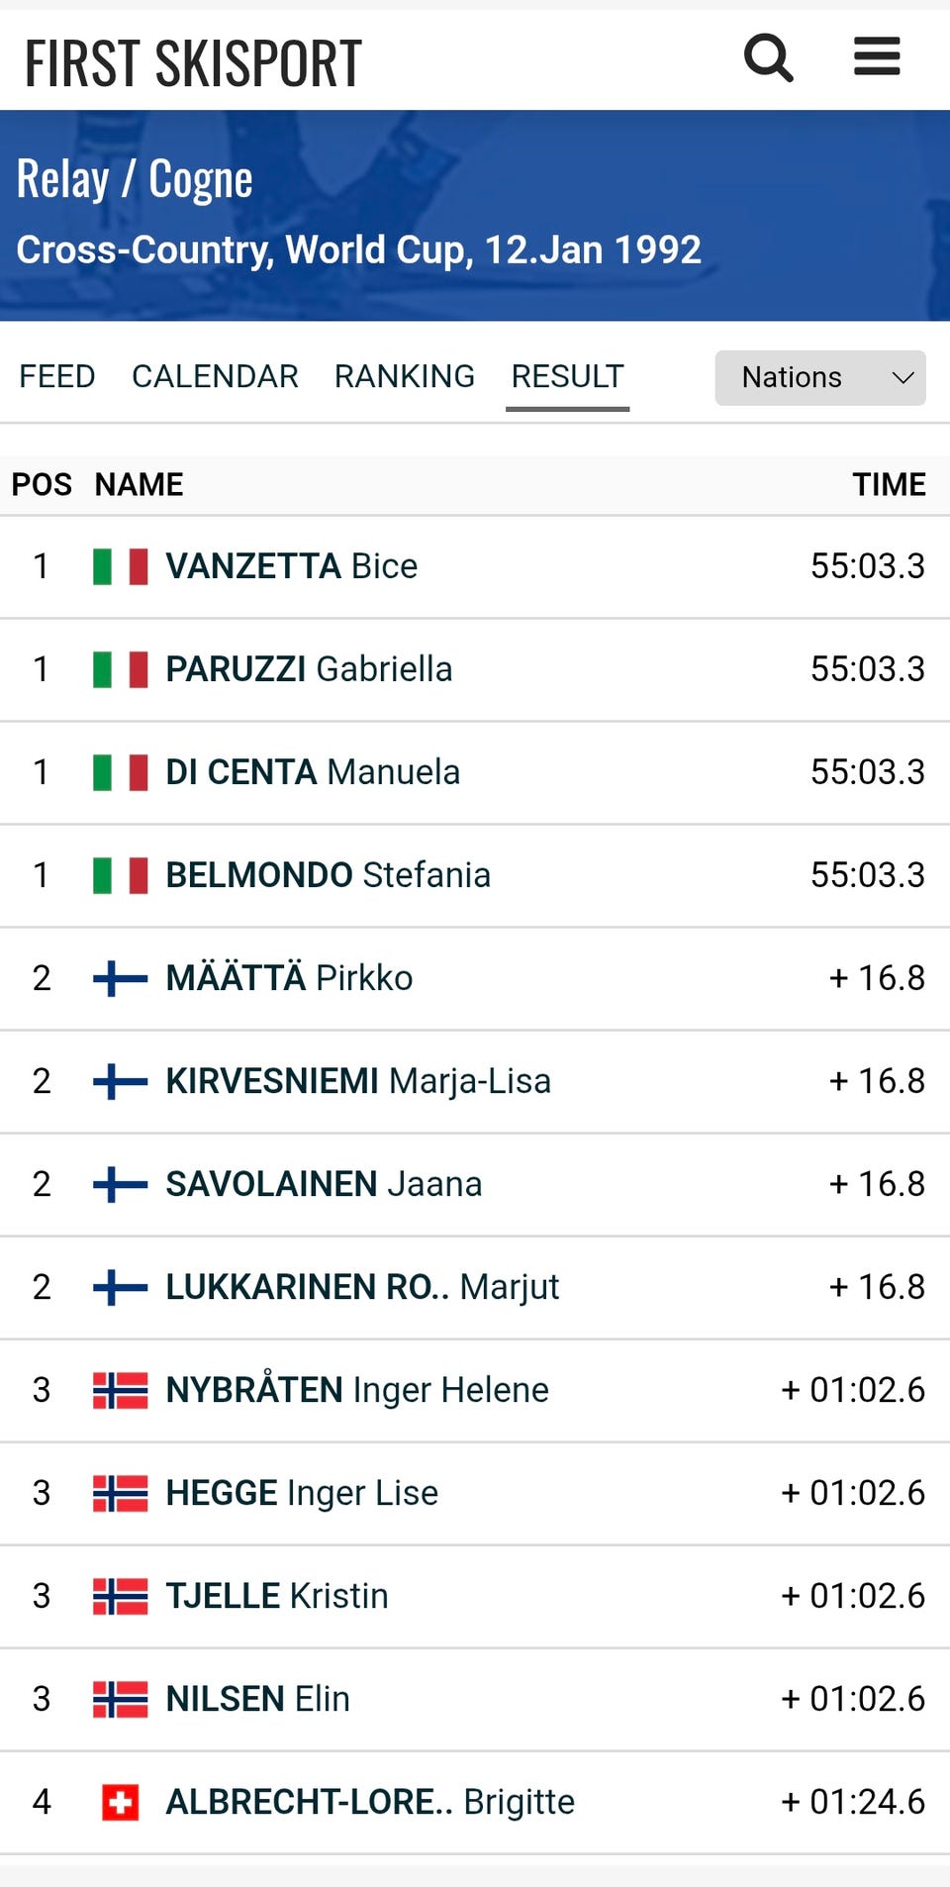Screen dimensions: 950x1887
Task: Click the Swiss flag beside ALBRECHT-LORE.. Brigitte
Action: point(121,1803)
